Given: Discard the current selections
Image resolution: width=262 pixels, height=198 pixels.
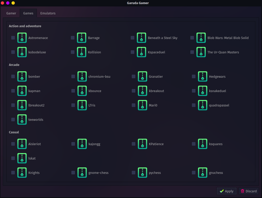Looking at the screenshot, I should (249, 191).
